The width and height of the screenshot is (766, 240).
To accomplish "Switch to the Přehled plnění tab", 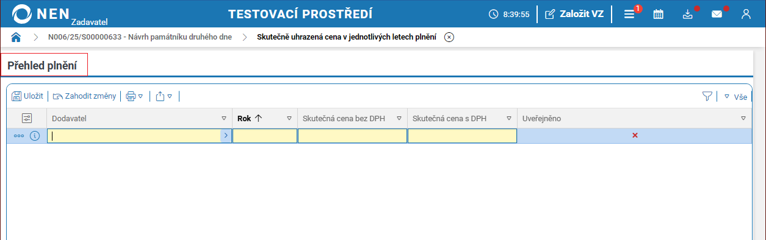I will click(x=44, y=65).
